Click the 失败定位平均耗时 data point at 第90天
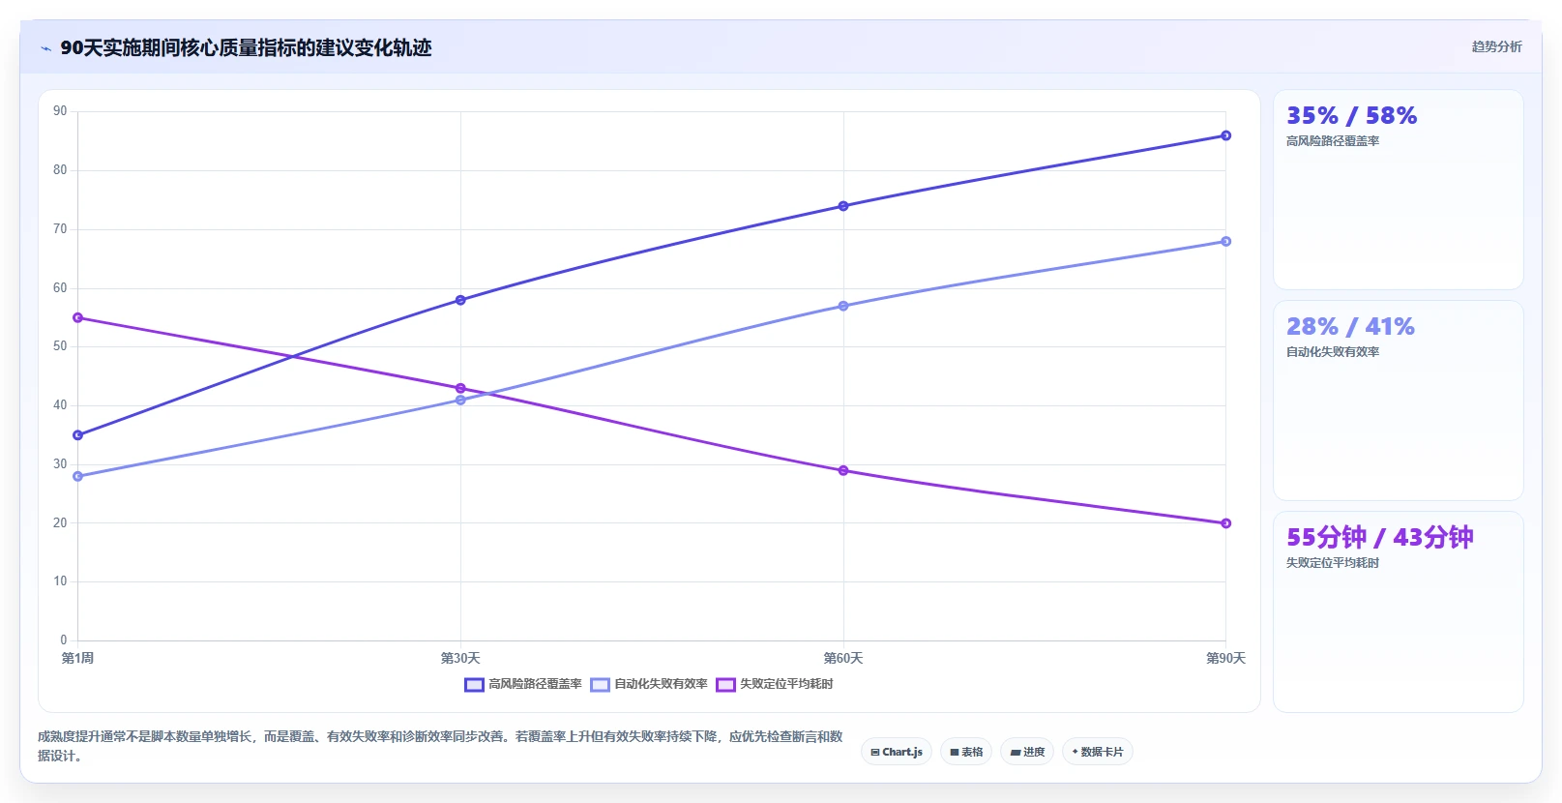Viewport: 1562px width, 803px height. click(x=1225, y=523)
